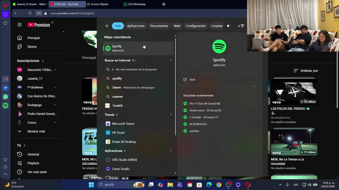Open Messenger in Opera sidebar
This screenshot has width=339, height=190.
click(6, 88)
